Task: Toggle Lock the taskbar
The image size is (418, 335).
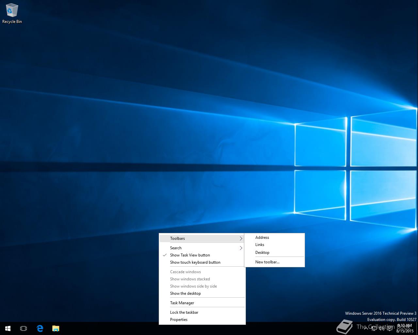Action: pyautogui.click(x=202, y=312)
